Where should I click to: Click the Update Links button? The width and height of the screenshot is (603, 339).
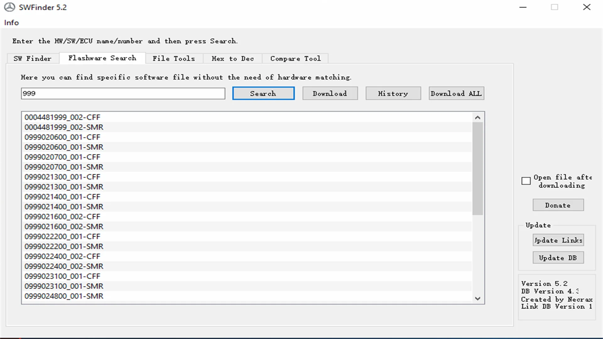(558, 240)
